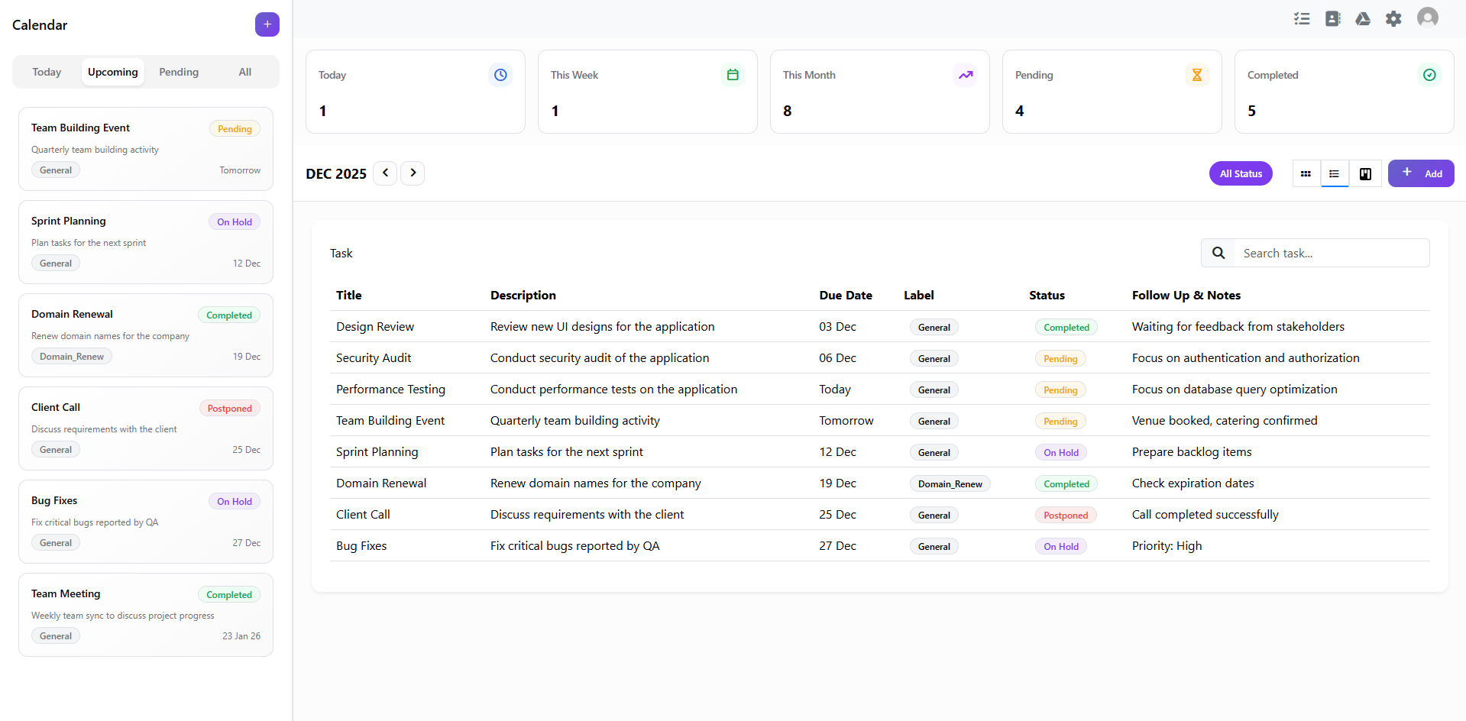Open the All Status filter dropdown

[1241, 173]
